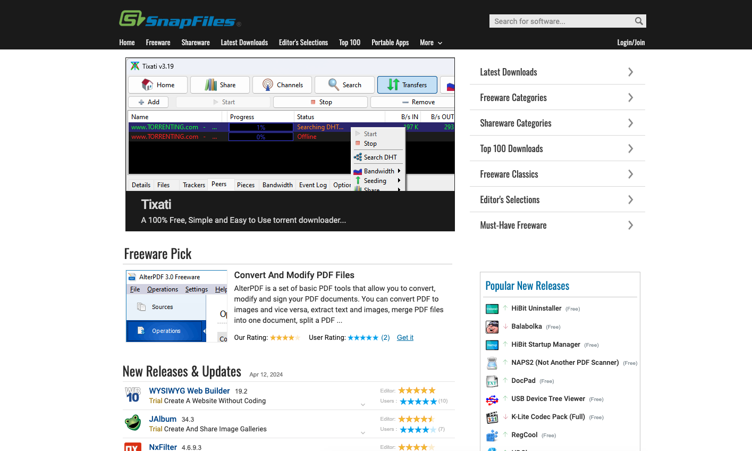Viewport: 752px width, 451px height.
Task: Open the Tixati featured screenshot
Action: [x=290, y=124]
